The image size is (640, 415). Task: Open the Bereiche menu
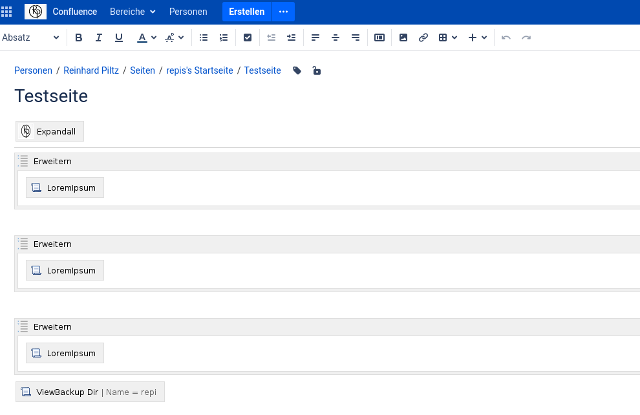[133, 12]
